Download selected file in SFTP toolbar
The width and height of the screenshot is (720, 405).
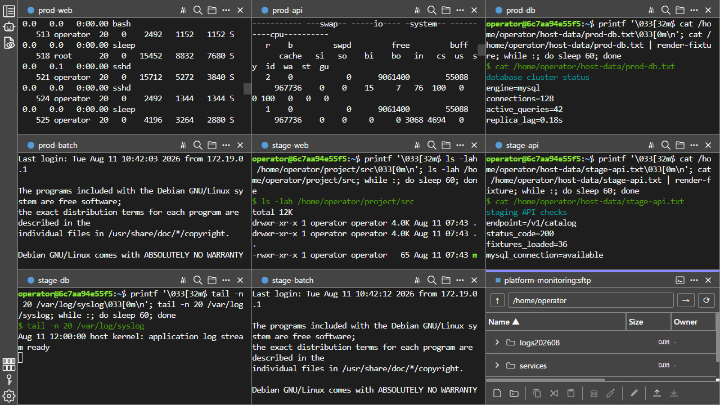674,393
